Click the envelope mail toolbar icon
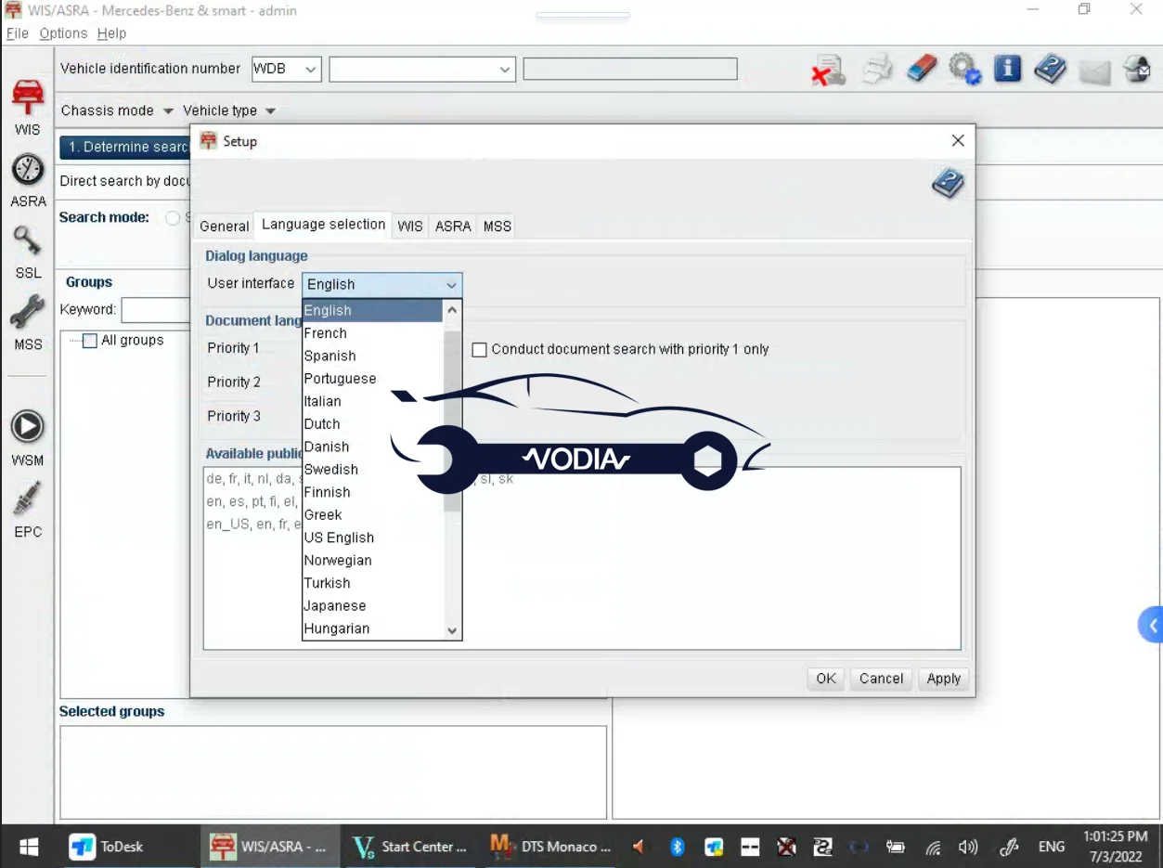The height and width of the screenshot is (868, 1163). pos(1095,71)
